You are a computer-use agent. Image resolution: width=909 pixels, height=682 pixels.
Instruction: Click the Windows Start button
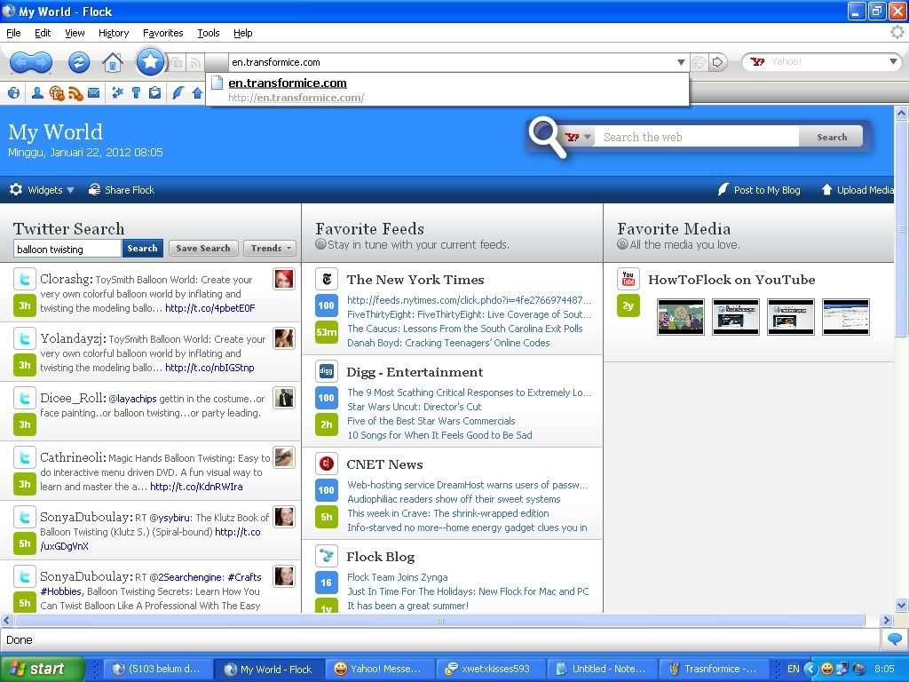click(x=41, y=669)
